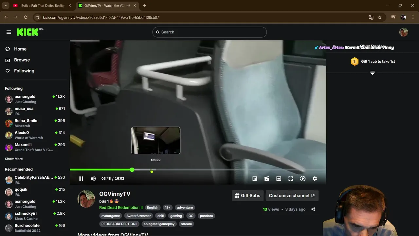Open musa_usa followed channel

click(35, 111)
